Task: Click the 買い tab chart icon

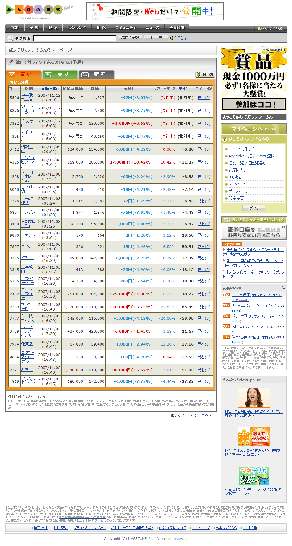Action: coord(11,75)
